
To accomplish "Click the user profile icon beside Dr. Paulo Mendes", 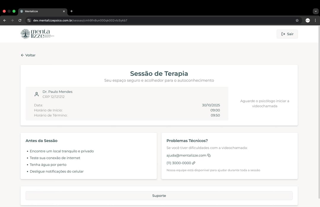I will [x=37, y=94].
